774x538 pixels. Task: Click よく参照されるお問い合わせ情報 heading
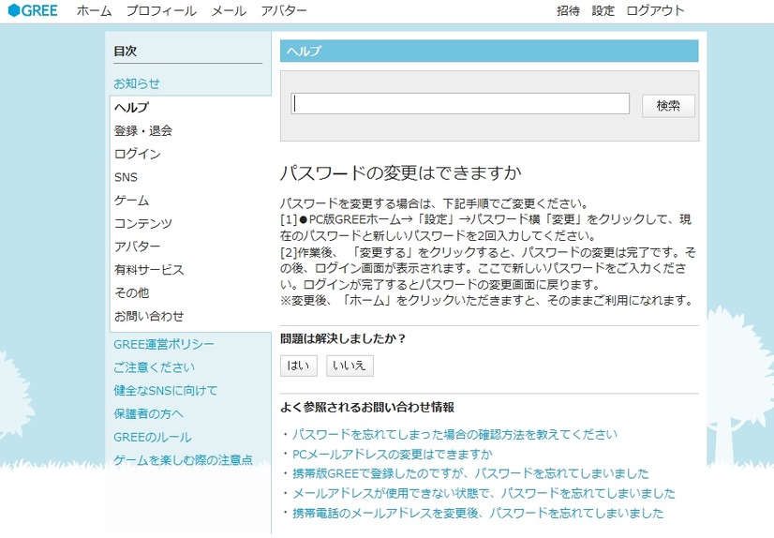[367, 407]
